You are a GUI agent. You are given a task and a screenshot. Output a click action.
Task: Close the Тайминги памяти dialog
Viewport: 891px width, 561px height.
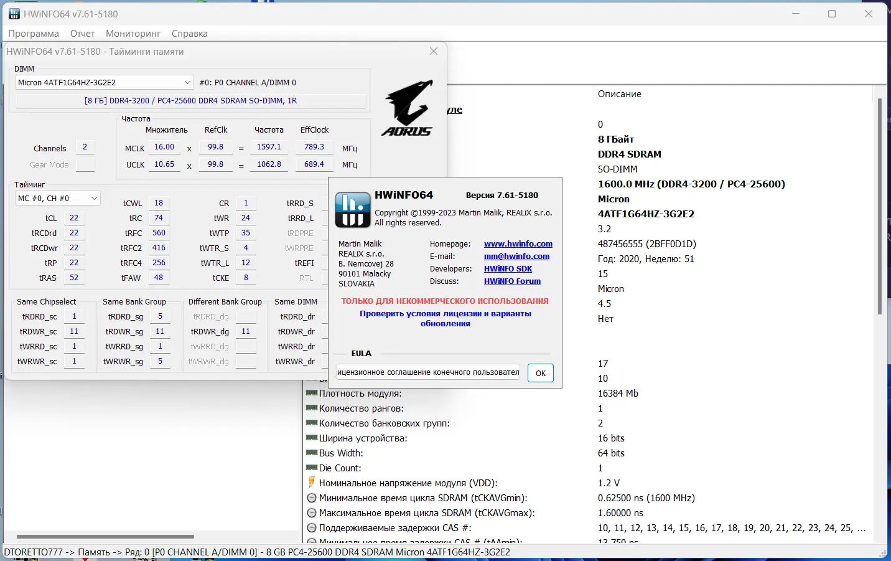pos(434,51)
